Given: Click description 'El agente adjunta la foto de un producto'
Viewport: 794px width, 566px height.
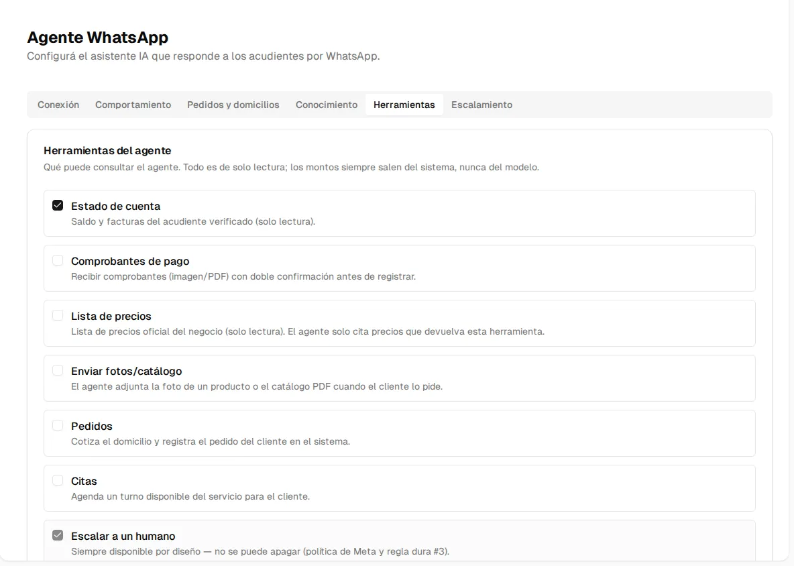Looking at the screenshot, I should (257, 387).
